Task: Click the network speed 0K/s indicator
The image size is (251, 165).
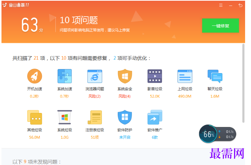Action: click(x=227, y=134)
